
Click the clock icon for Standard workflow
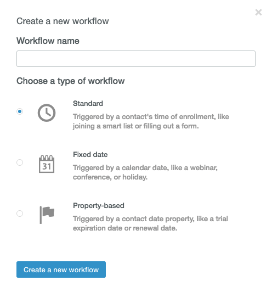click(47, 113)
